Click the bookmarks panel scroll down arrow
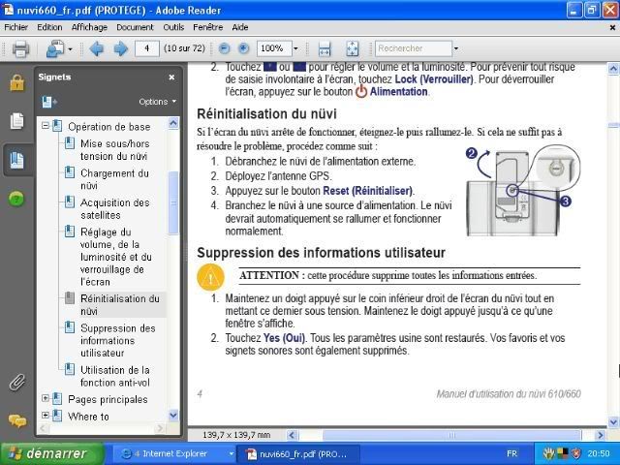Viewport: 620px width, 465px height. pos(173,415)
